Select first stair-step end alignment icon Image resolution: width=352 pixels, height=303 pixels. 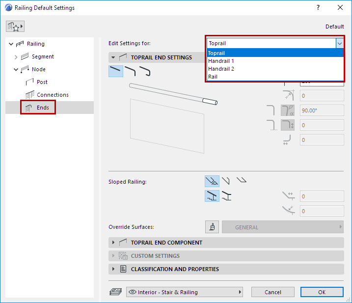[x=212, y=196]
